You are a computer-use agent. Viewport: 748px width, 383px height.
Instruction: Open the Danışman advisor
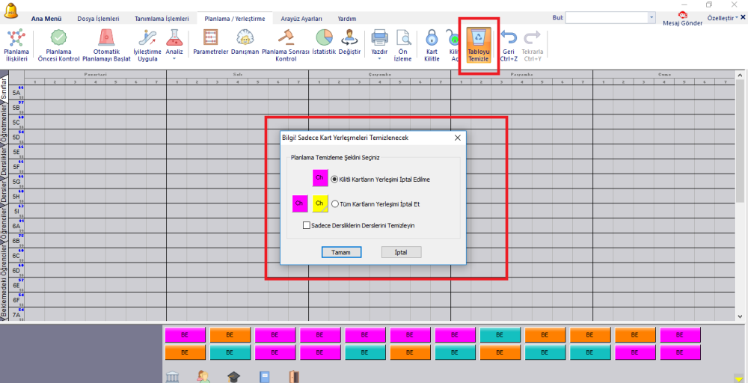(245, 42)
